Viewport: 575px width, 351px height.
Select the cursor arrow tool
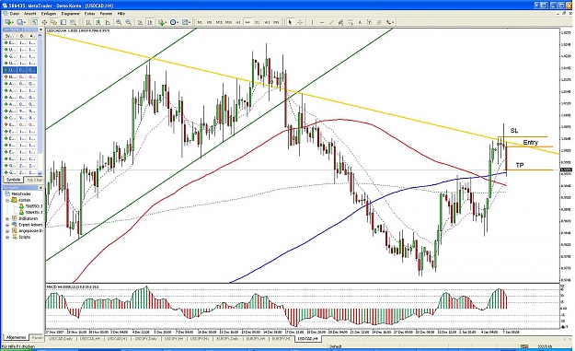(x=290, y=22)
